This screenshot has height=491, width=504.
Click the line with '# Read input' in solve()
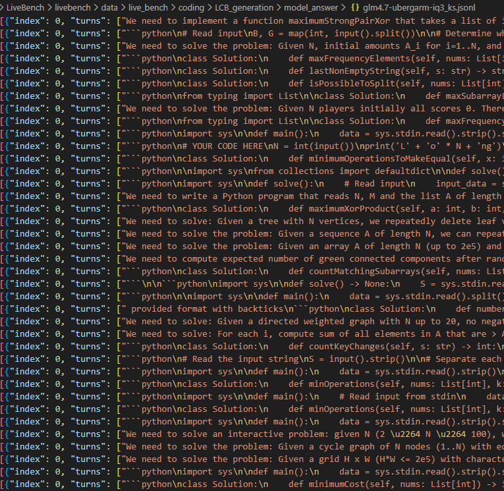click(252, 184)
